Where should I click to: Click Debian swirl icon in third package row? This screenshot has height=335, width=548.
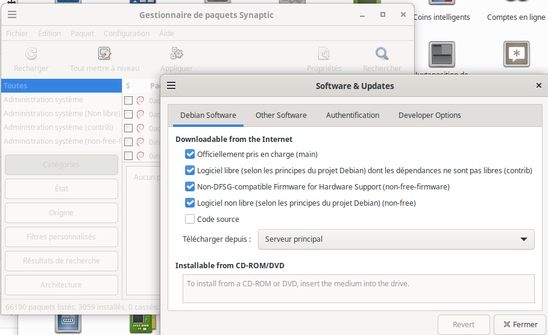tap(140, 128)
